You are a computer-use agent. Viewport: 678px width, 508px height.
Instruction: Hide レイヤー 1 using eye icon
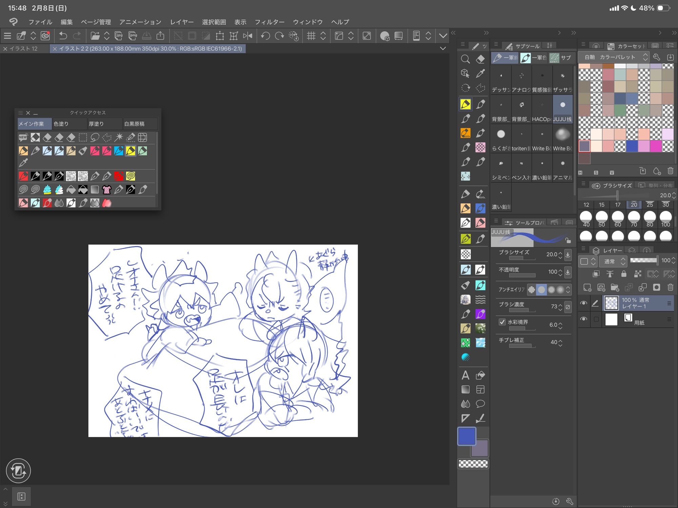[x=583, y=303]
